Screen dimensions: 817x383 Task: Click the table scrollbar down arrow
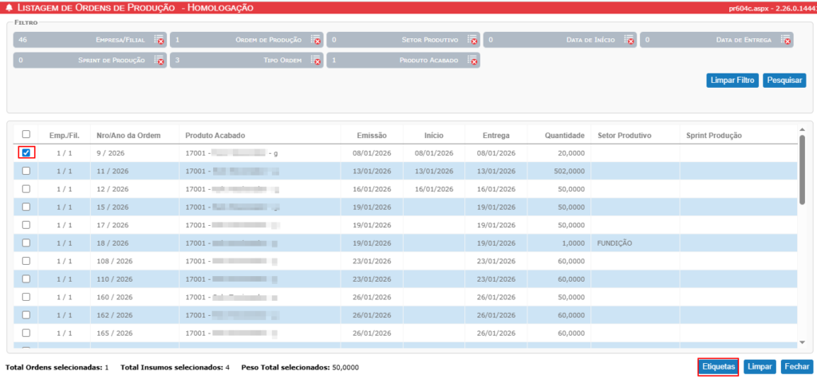(x=802, y=342)
